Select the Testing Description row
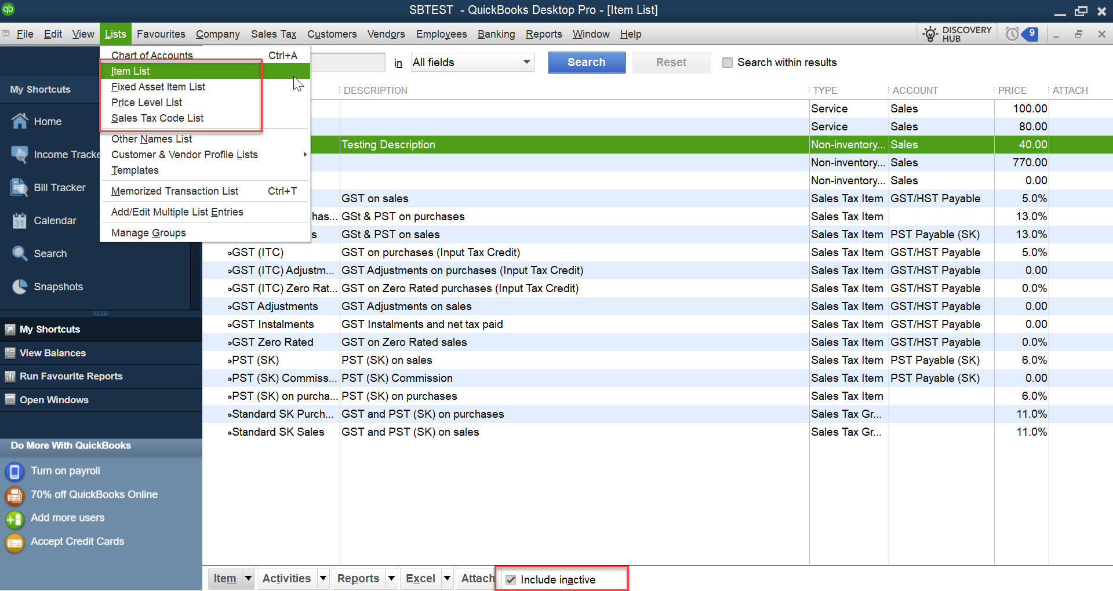Image resolution: width=1113 pixels, height=591 pixels. point(657,145)
